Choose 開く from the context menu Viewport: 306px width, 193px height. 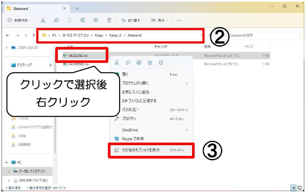(x=151, y=75)
